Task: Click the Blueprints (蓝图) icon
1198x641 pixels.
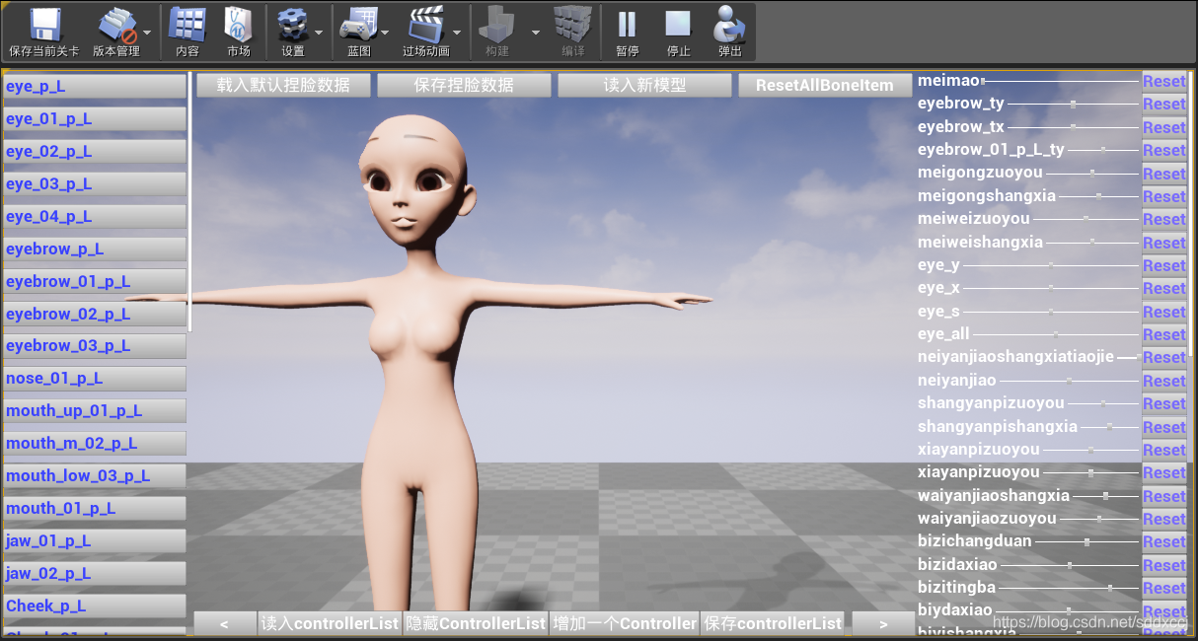Action: (x=358, y=25)
